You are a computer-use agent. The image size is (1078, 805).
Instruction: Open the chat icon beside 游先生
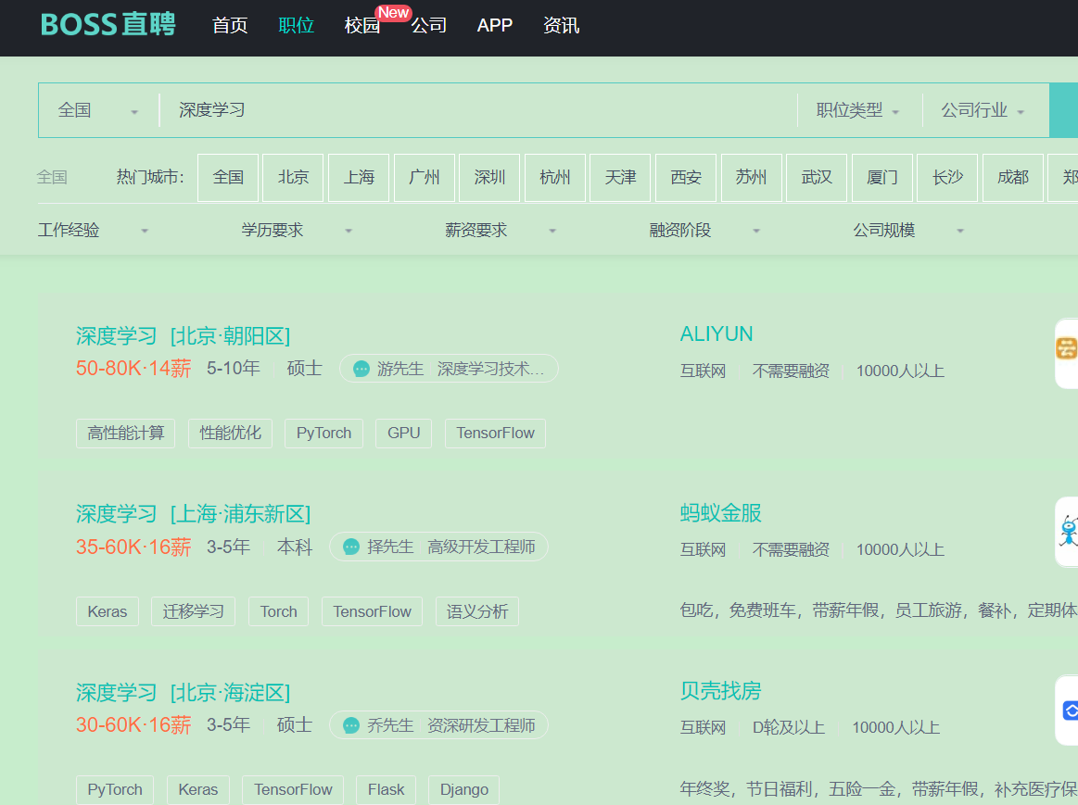(x=361, y=369)
